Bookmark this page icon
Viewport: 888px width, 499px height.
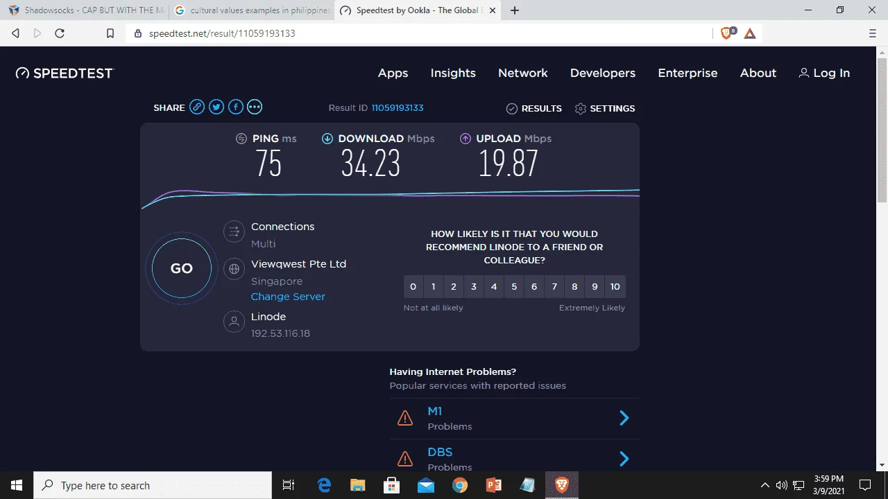pos(110,33)
